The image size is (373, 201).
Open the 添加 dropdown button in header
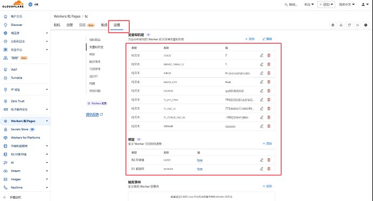click(x=326, y=4)
